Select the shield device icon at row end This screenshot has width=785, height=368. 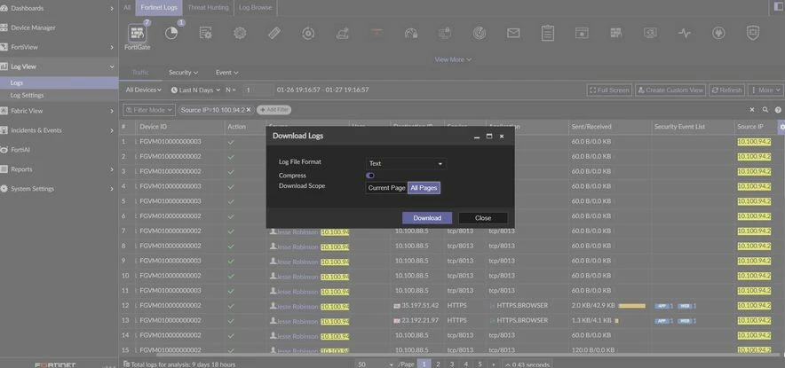(x=752, y=34)
